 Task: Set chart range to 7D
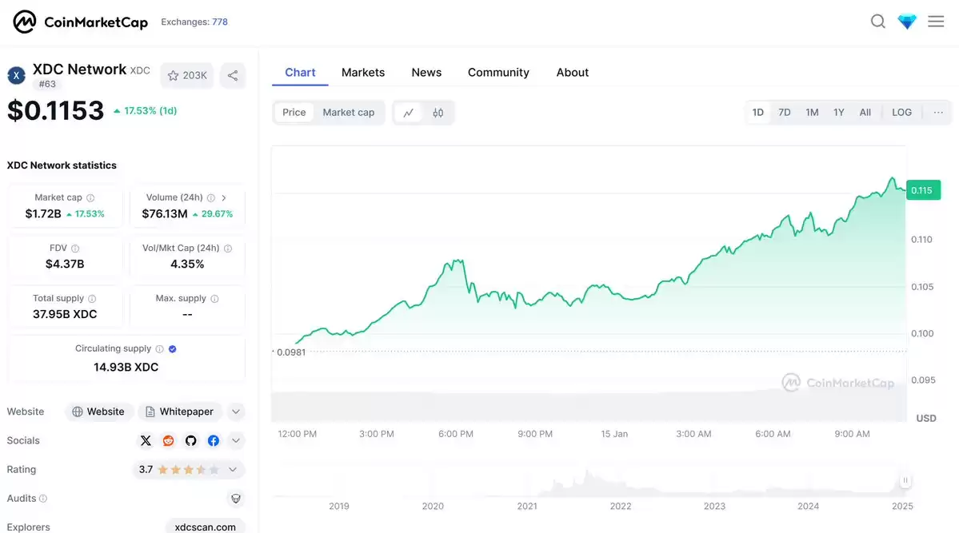pyautogui.click(x=785, y=113)
